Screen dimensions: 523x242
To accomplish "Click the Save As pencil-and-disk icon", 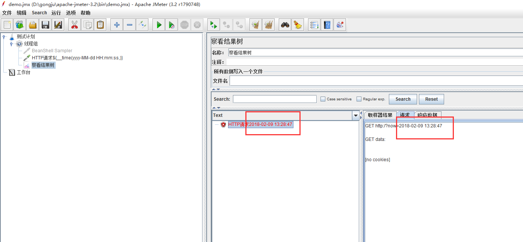I will coord(58,25).
